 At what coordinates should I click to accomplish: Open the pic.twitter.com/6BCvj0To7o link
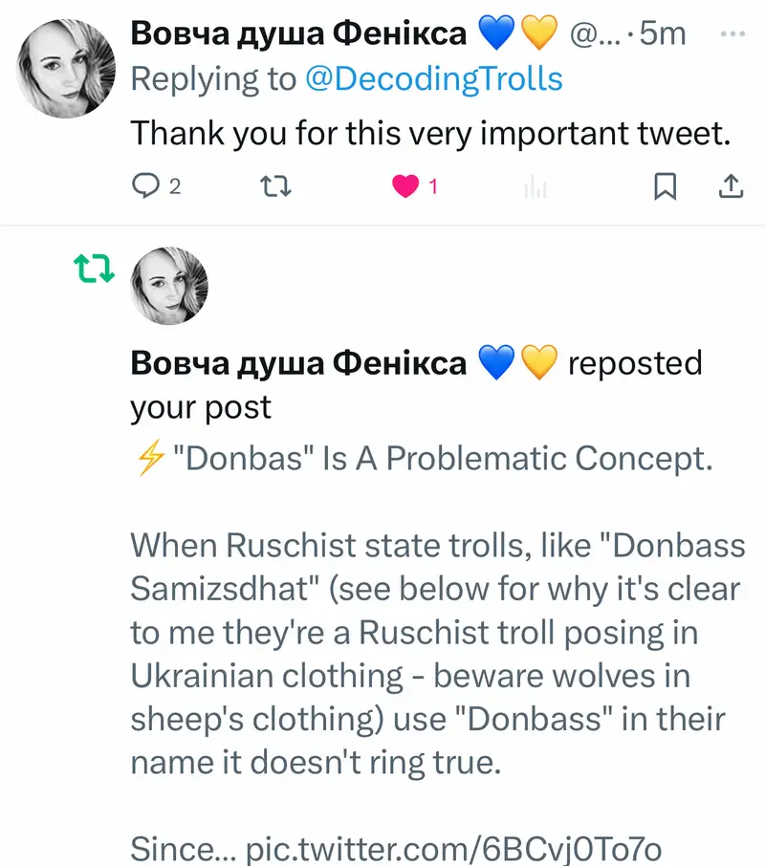click(454, 847)
